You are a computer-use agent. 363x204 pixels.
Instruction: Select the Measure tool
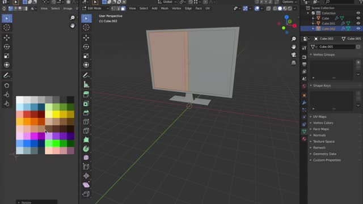click(86, 84)
